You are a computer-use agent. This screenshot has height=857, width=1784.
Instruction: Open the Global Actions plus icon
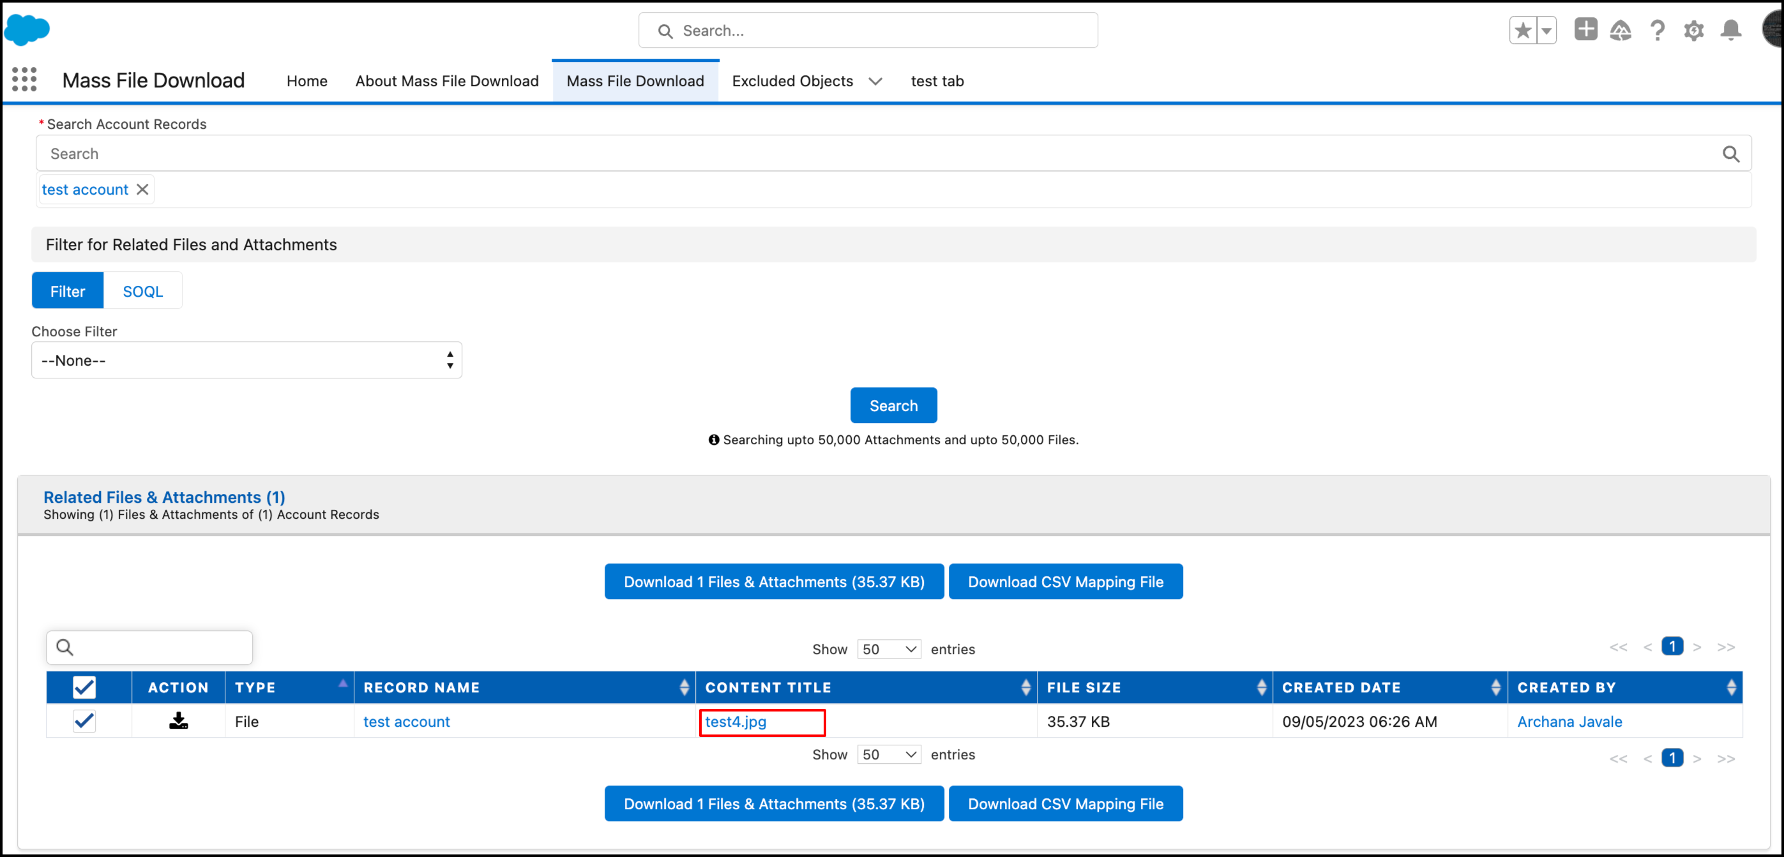(1585, 30)
